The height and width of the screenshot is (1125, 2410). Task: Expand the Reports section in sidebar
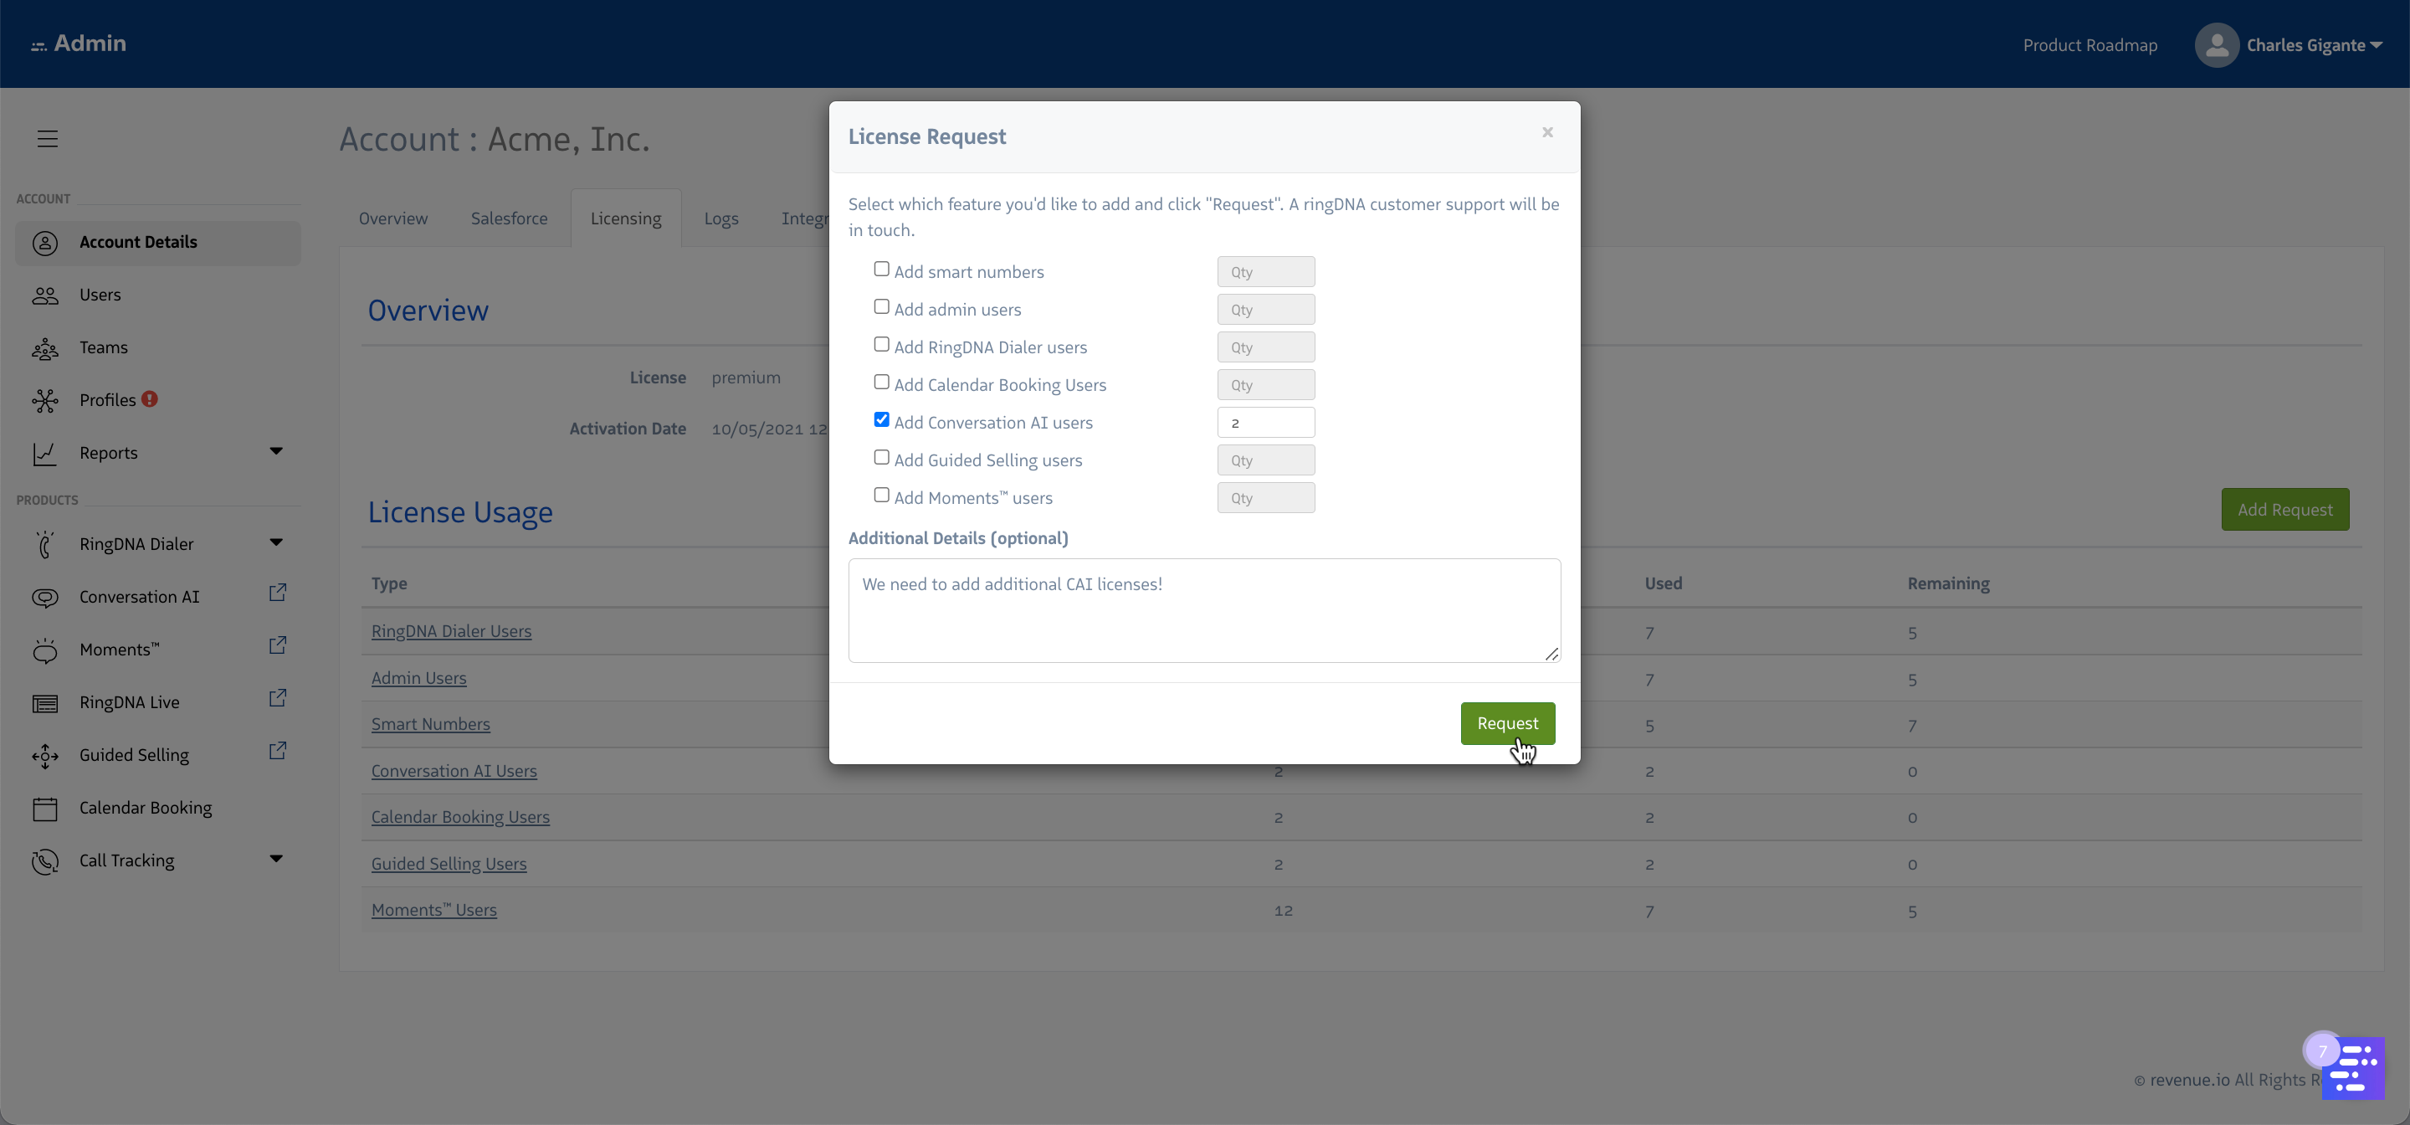[276, 452]
